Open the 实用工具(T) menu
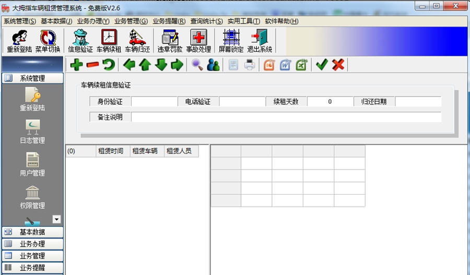470x275 pixels. [x=244, y=21]
